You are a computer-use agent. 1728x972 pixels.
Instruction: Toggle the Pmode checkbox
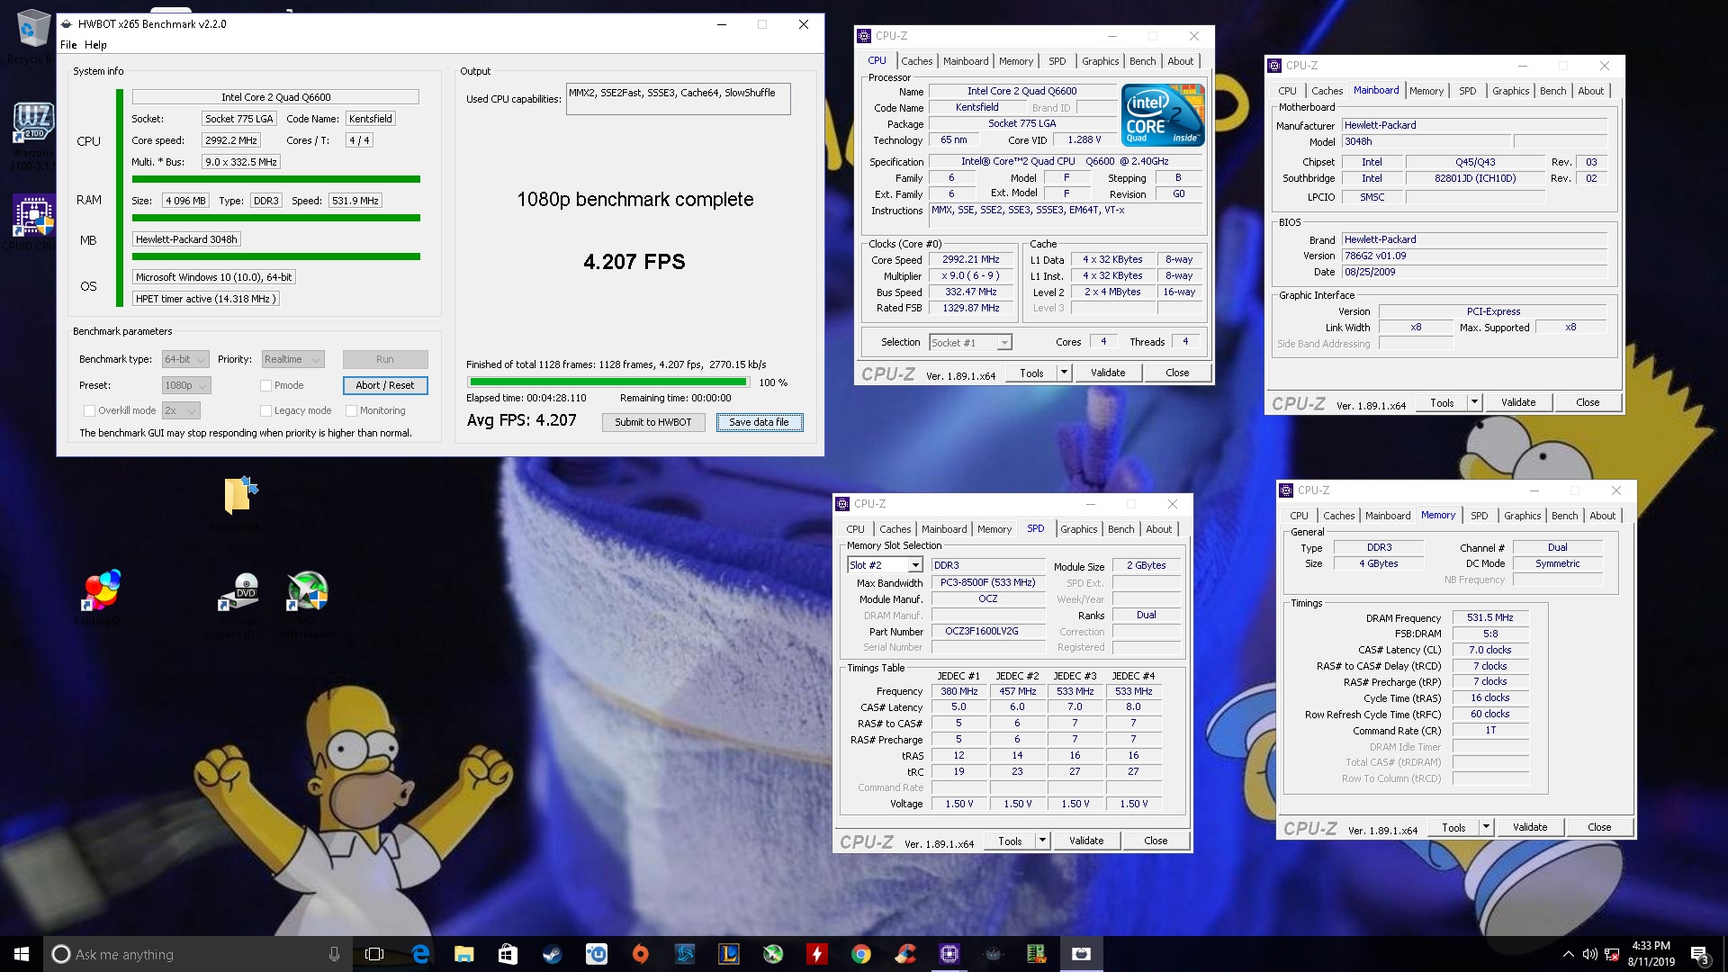266,385
